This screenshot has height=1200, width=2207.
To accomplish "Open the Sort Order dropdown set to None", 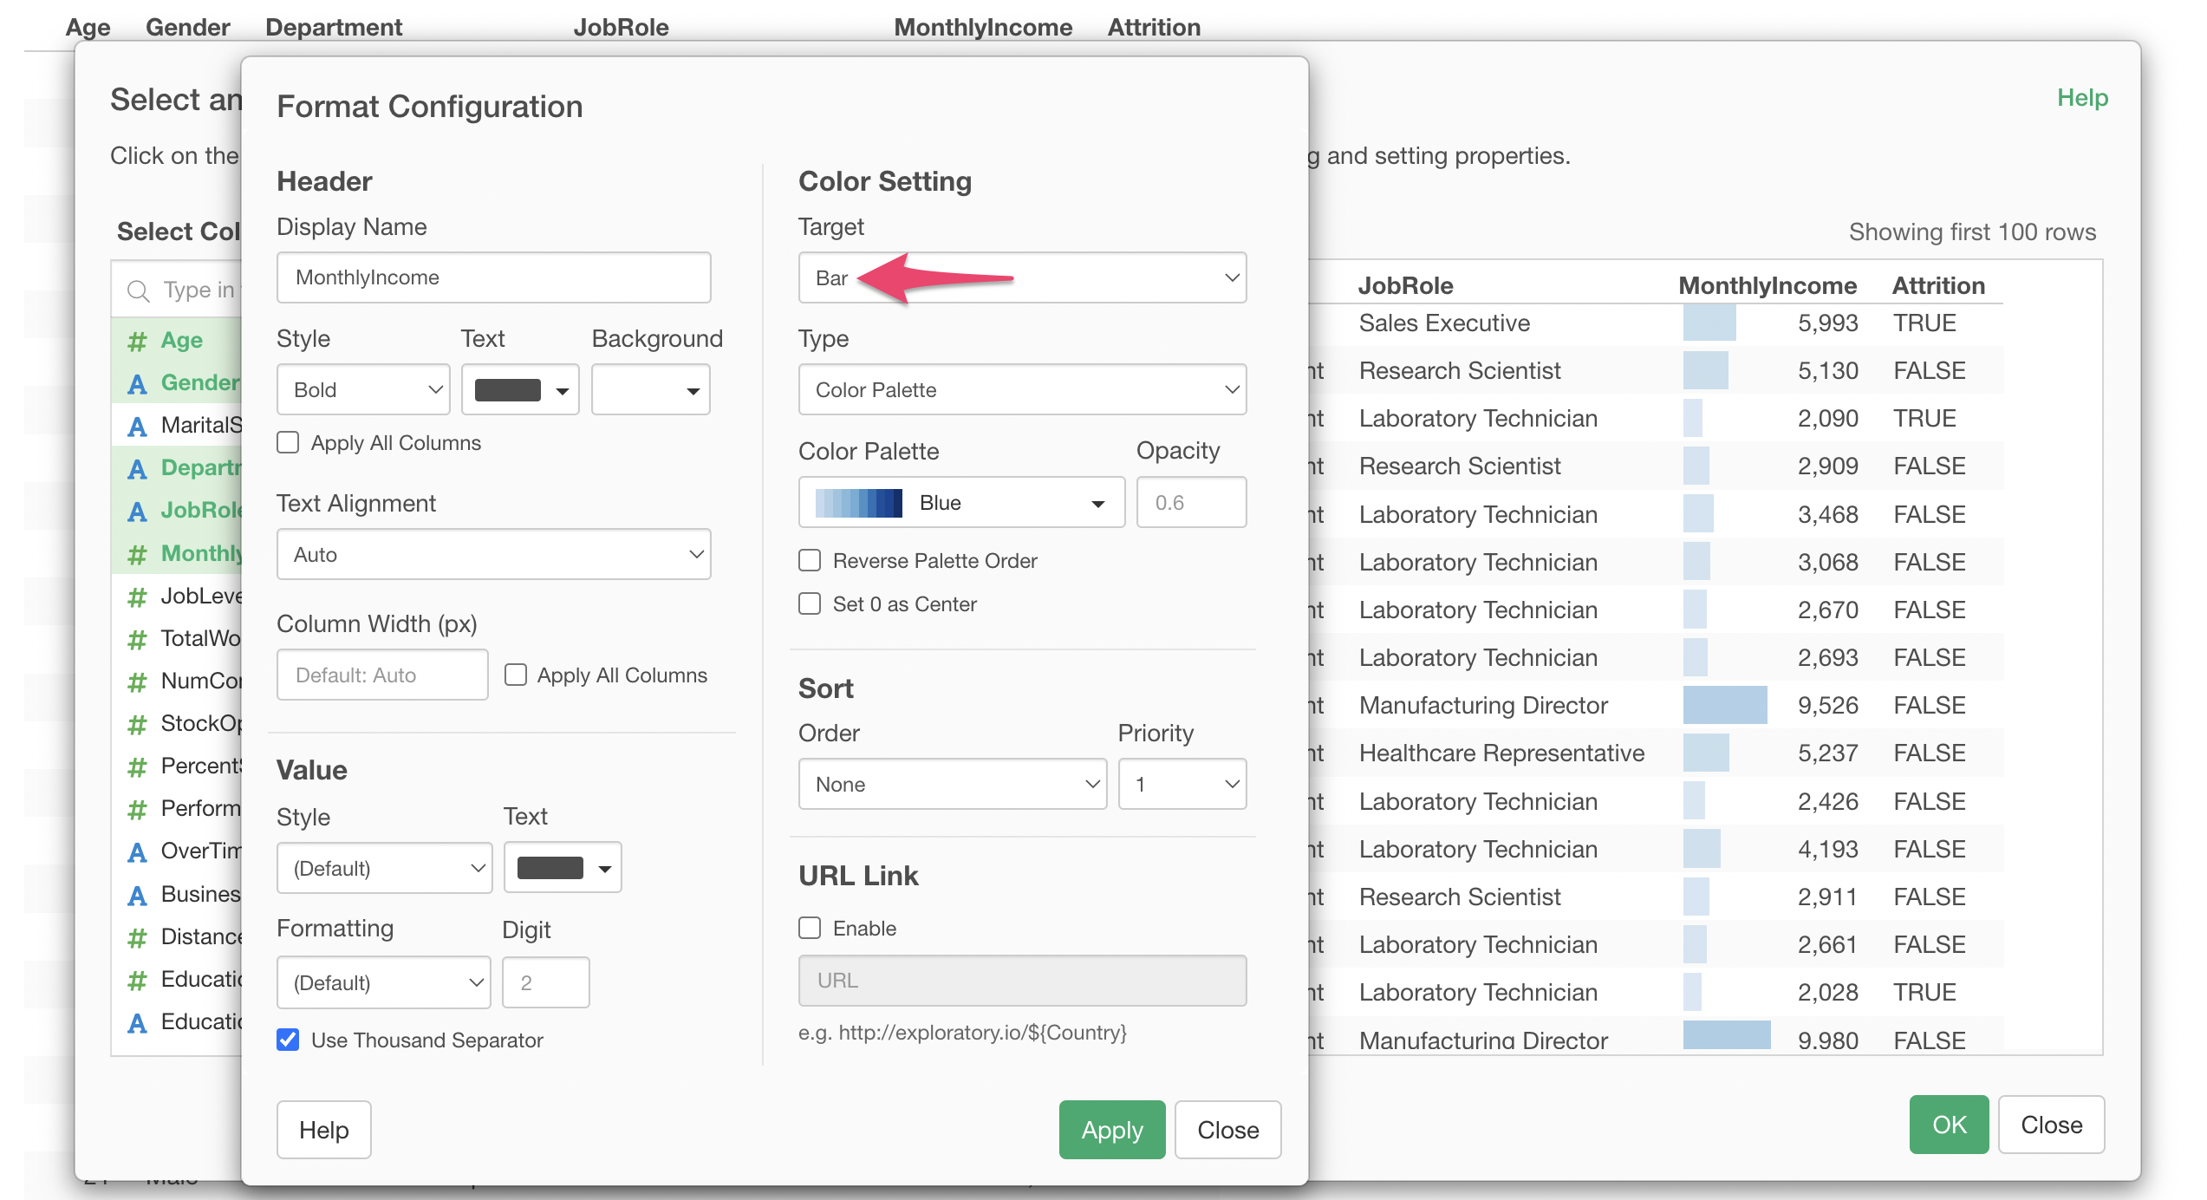I will click(x=952, y=785).
